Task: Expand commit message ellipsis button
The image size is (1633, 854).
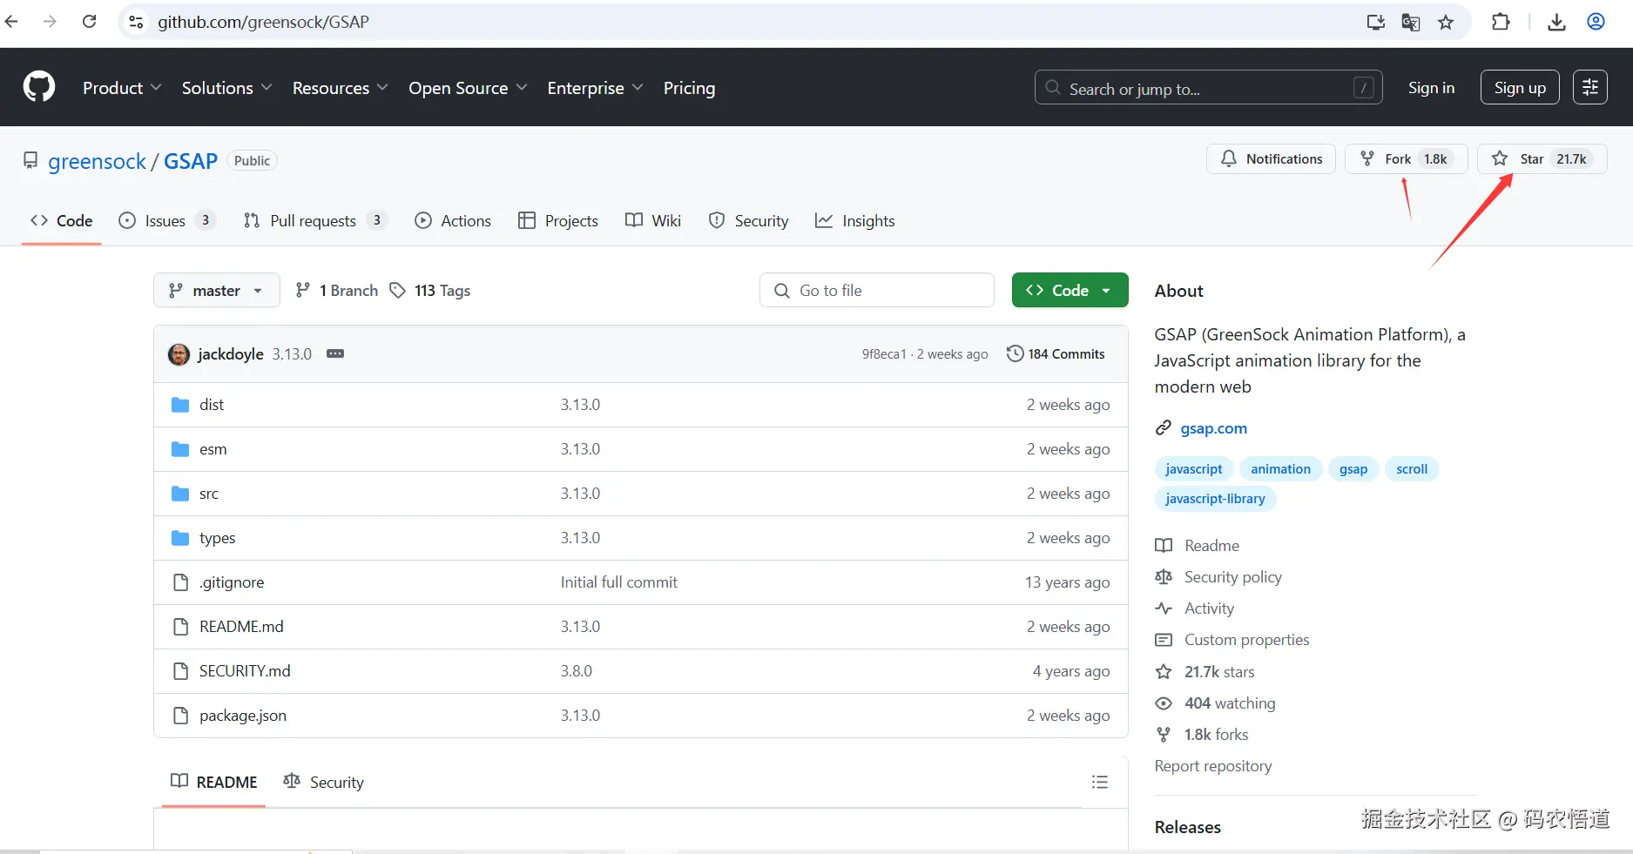Action: 335,353
